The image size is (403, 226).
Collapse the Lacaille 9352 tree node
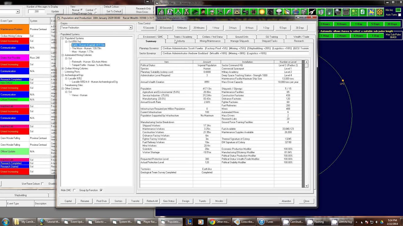click(x=66, y=78)
